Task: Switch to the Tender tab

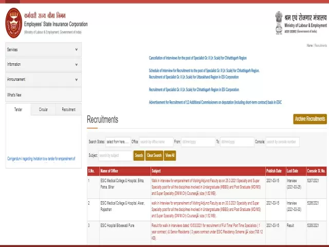Action: coord(18,110)
